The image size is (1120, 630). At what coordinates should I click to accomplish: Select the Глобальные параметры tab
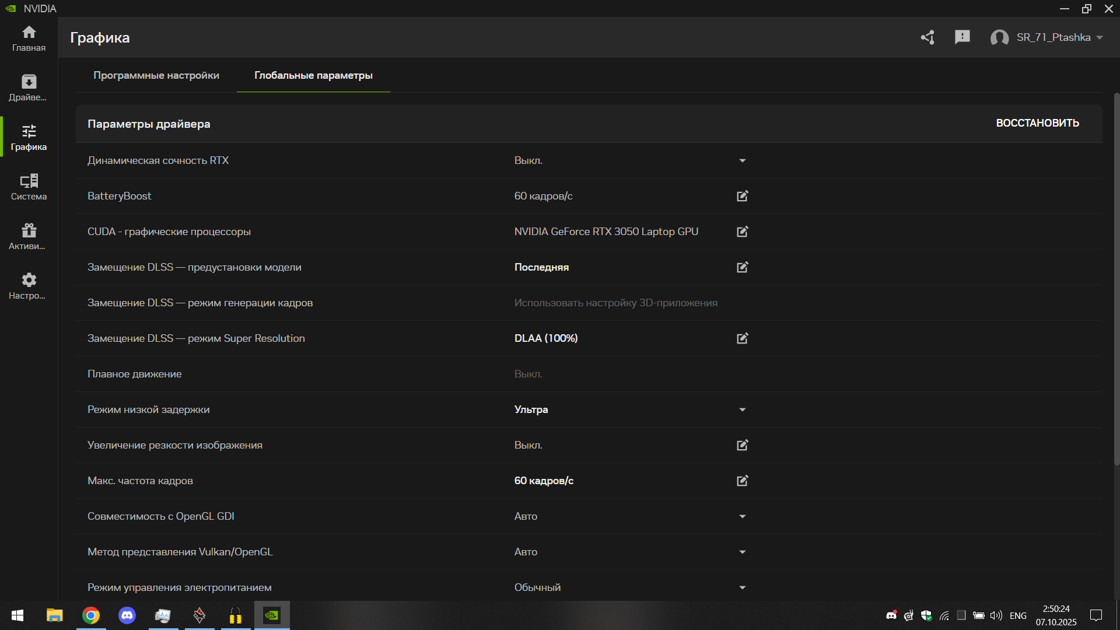click(x=313, y=75)
